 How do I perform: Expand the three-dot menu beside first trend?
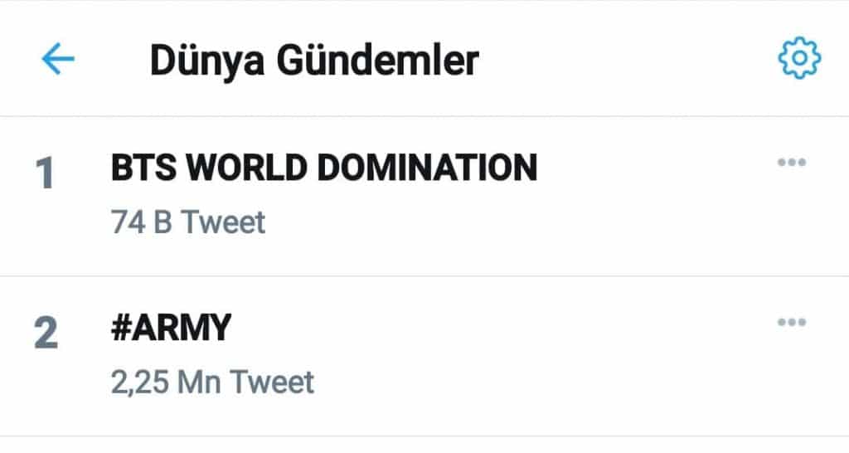point(791,163)
